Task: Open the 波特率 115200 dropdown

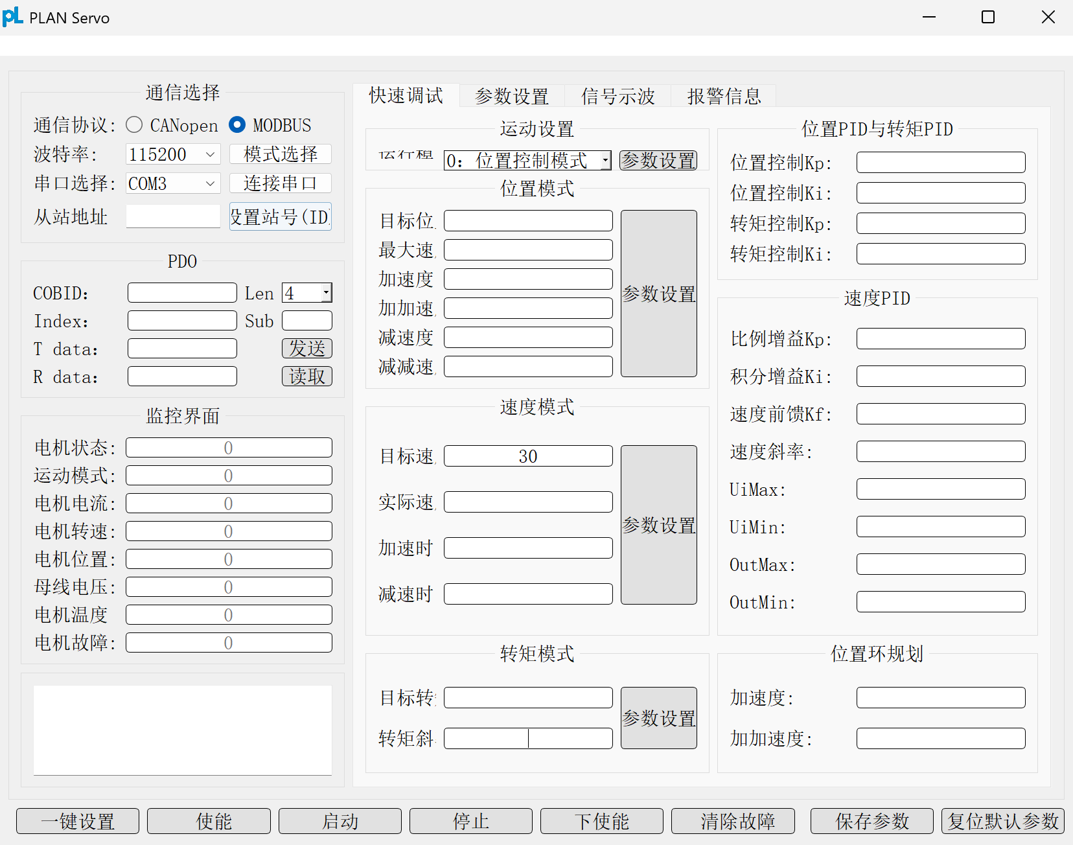Action: coord(173,154)
